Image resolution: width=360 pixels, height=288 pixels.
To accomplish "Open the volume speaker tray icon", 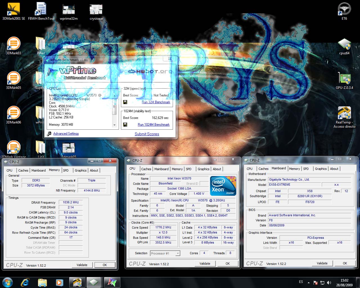I will 329,282.
